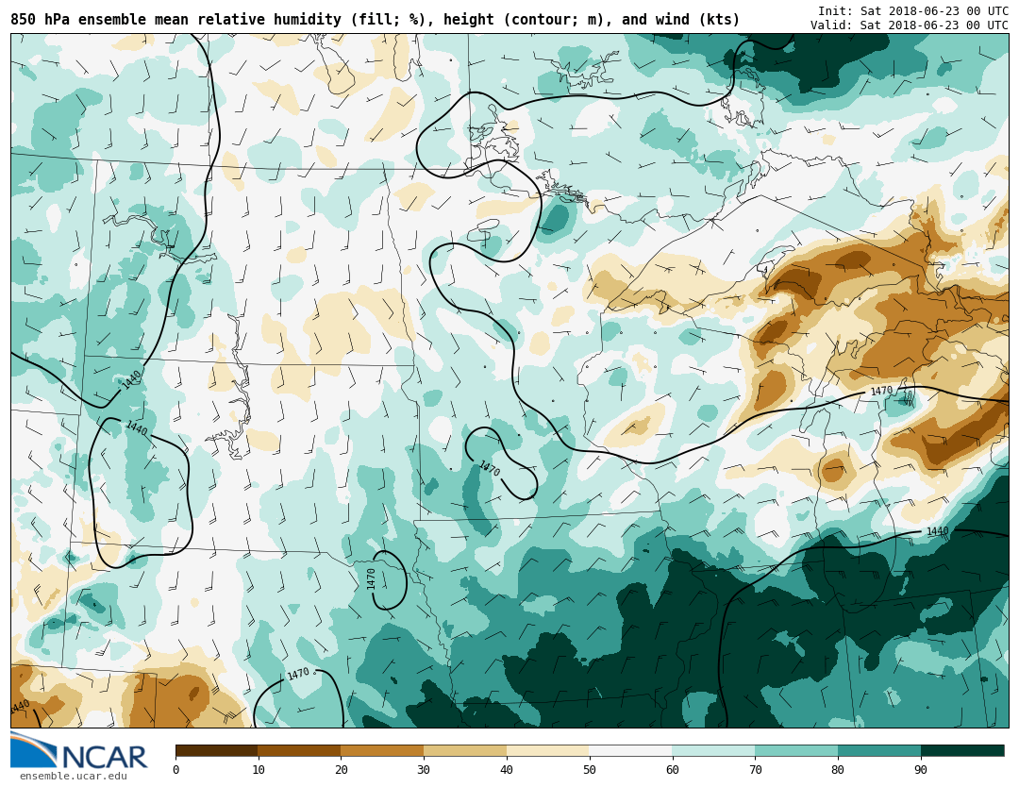Click the colorbar tick label 0
This screenshot has width=1019, height=787.
coord(176,770)
